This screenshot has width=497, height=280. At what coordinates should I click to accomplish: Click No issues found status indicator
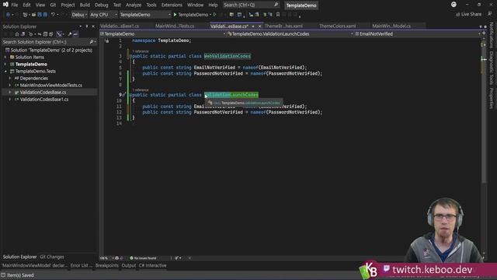coord(143,258)
